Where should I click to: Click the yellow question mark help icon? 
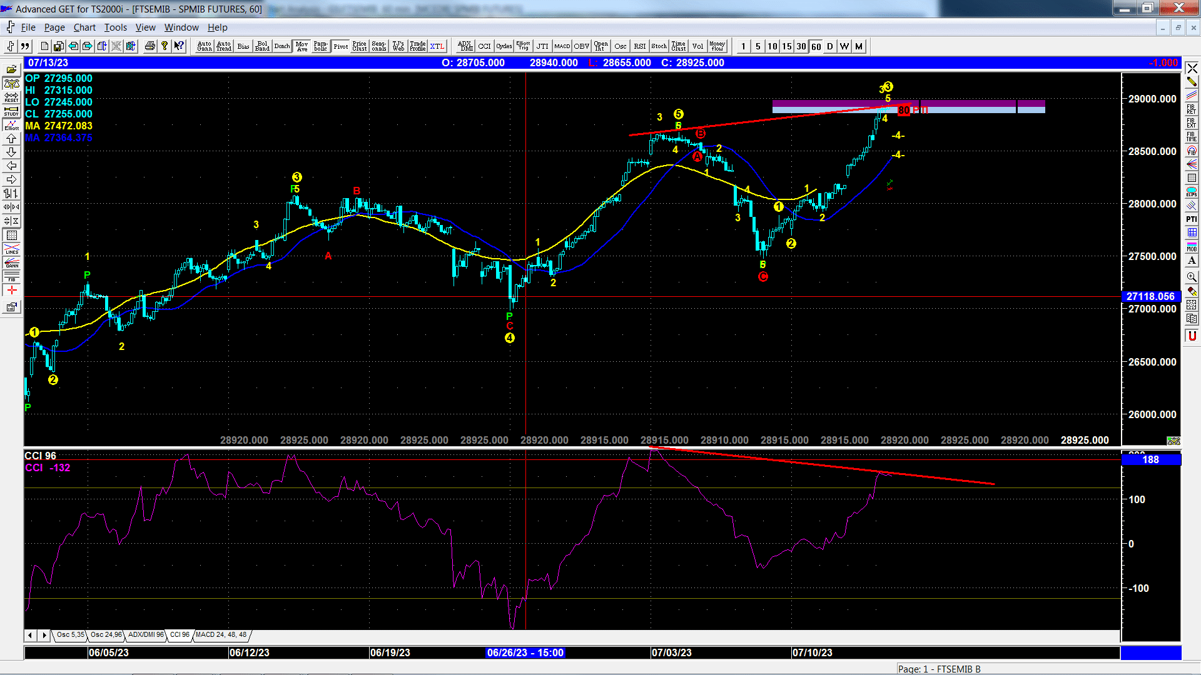(165, 46)
